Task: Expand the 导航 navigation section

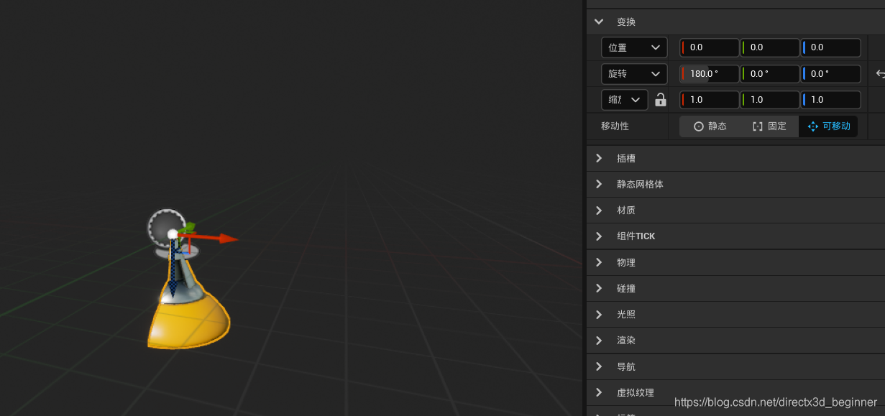Action: (x=599, y=366)
